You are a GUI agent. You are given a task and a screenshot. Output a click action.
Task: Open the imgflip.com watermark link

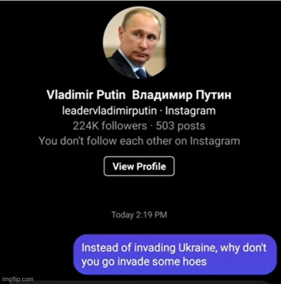(x=18, y=279)
